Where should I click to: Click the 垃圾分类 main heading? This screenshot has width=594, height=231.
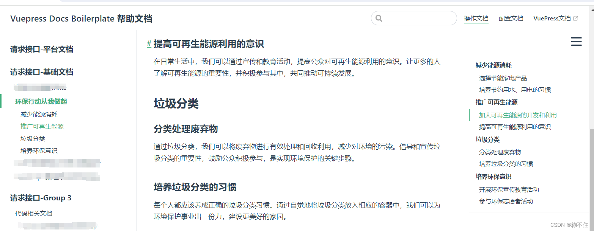[176, 103]
